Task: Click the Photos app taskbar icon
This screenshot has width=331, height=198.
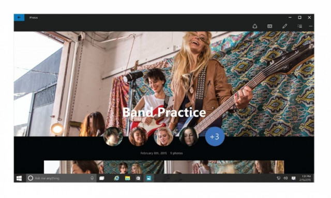Action: point(148,178)
